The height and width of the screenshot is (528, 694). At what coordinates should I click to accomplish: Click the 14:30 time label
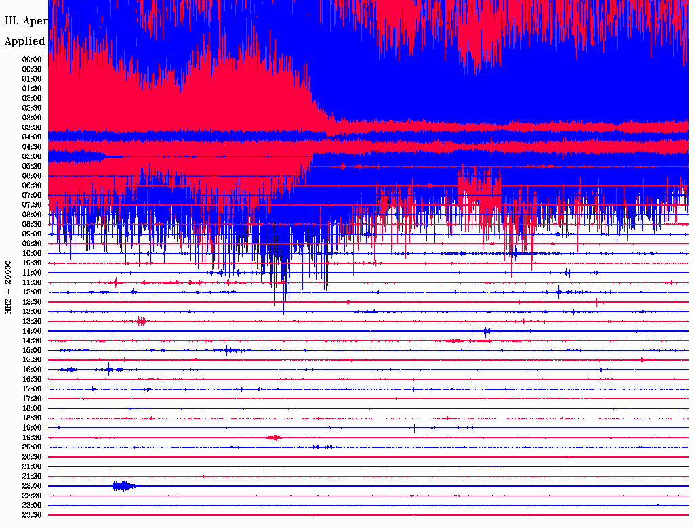coord(32,341)
